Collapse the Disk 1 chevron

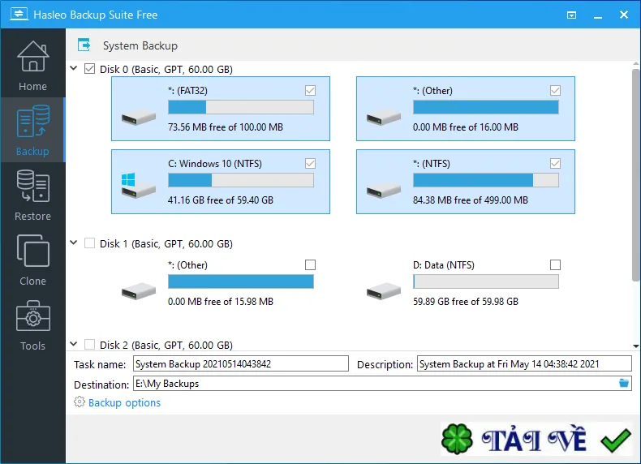(x=74, y=243)
